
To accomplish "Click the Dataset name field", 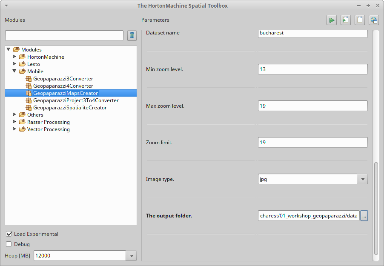I will [x=313, y=33].
